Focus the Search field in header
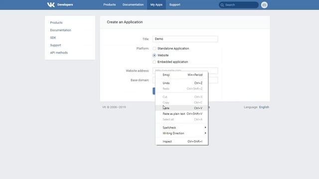319x179 pixels. [x=239, y=5]
